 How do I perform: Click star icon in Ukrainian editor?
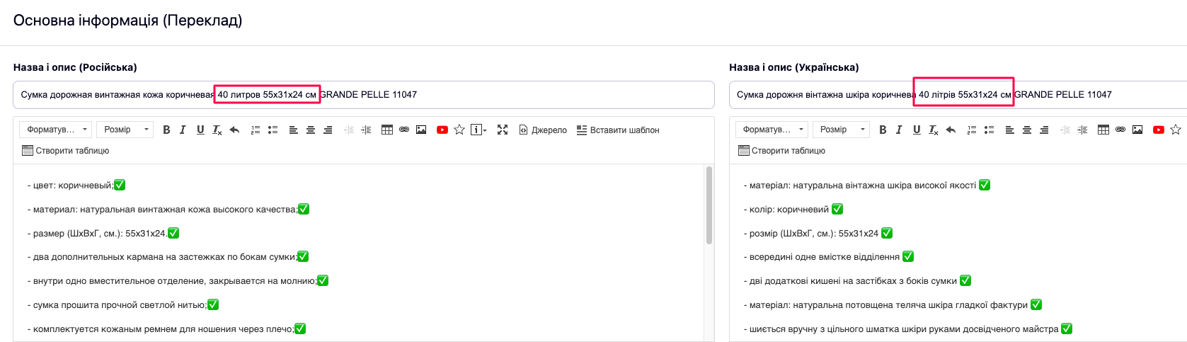[1176, 130]
